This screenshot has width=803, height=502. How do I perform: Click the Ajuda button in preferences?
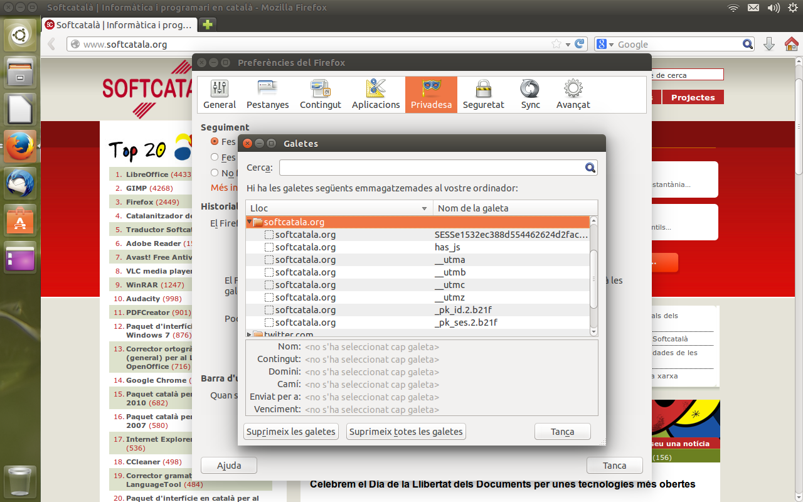click(x=229, y=466)
